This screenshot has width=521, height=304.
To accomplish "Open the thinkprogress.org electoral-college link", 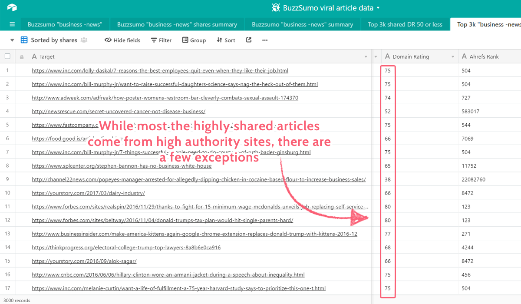I will coord(126,248).
